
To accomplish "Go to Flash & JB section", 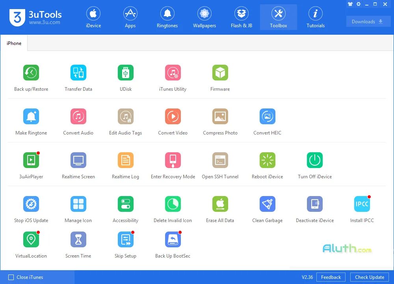I will point(242,17).
